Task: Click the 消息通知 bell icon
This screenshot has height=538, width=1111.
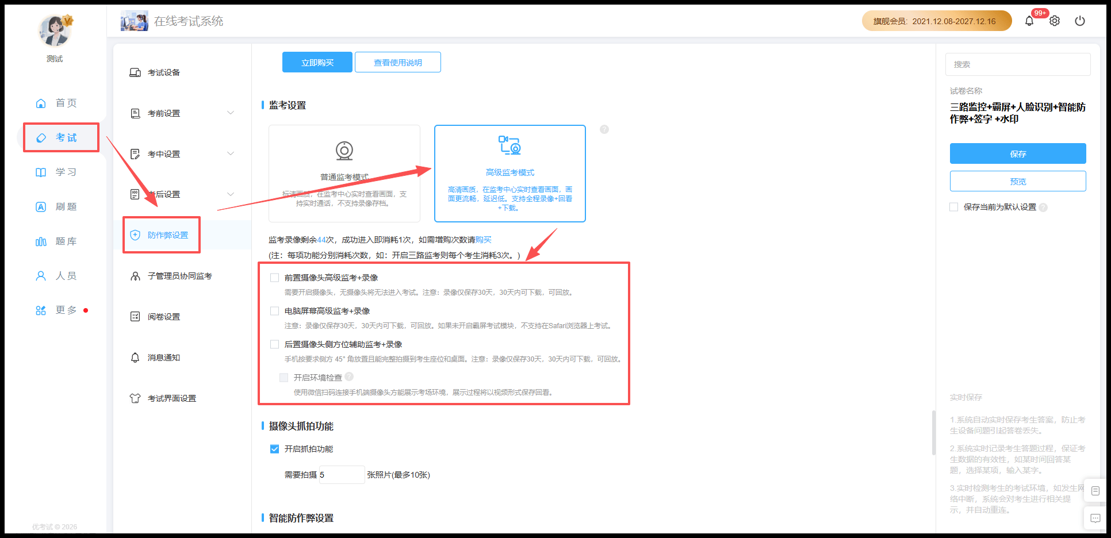Action: click(x=135, y=358)
